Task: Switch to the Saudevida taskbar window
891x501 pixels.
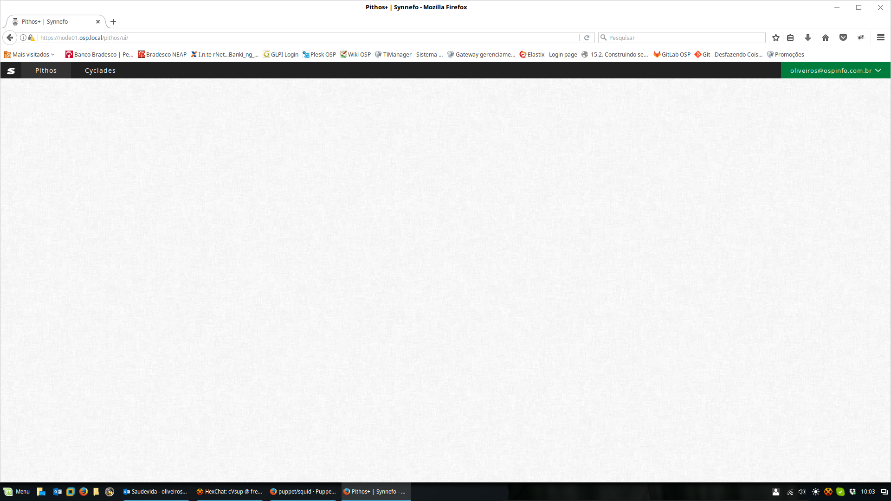Action: (155, 492)
